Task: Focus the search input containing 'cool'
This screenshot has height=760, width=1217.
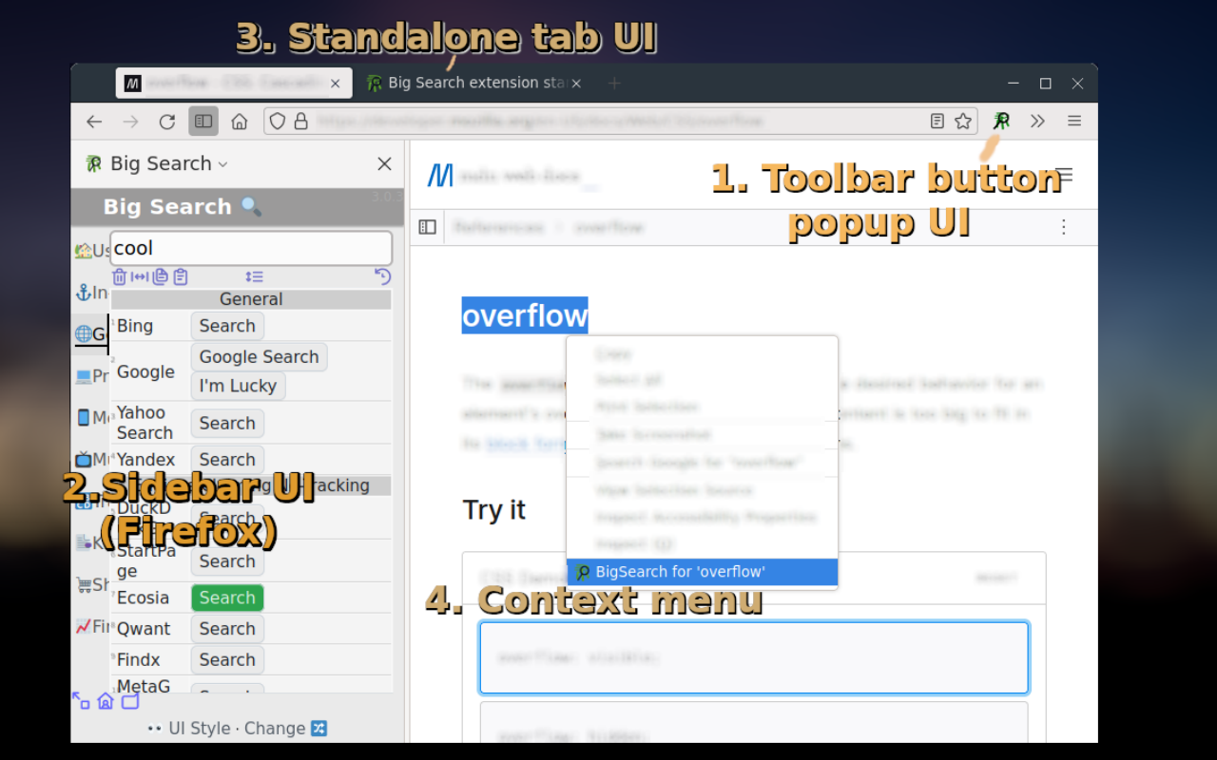Action: 251,248
